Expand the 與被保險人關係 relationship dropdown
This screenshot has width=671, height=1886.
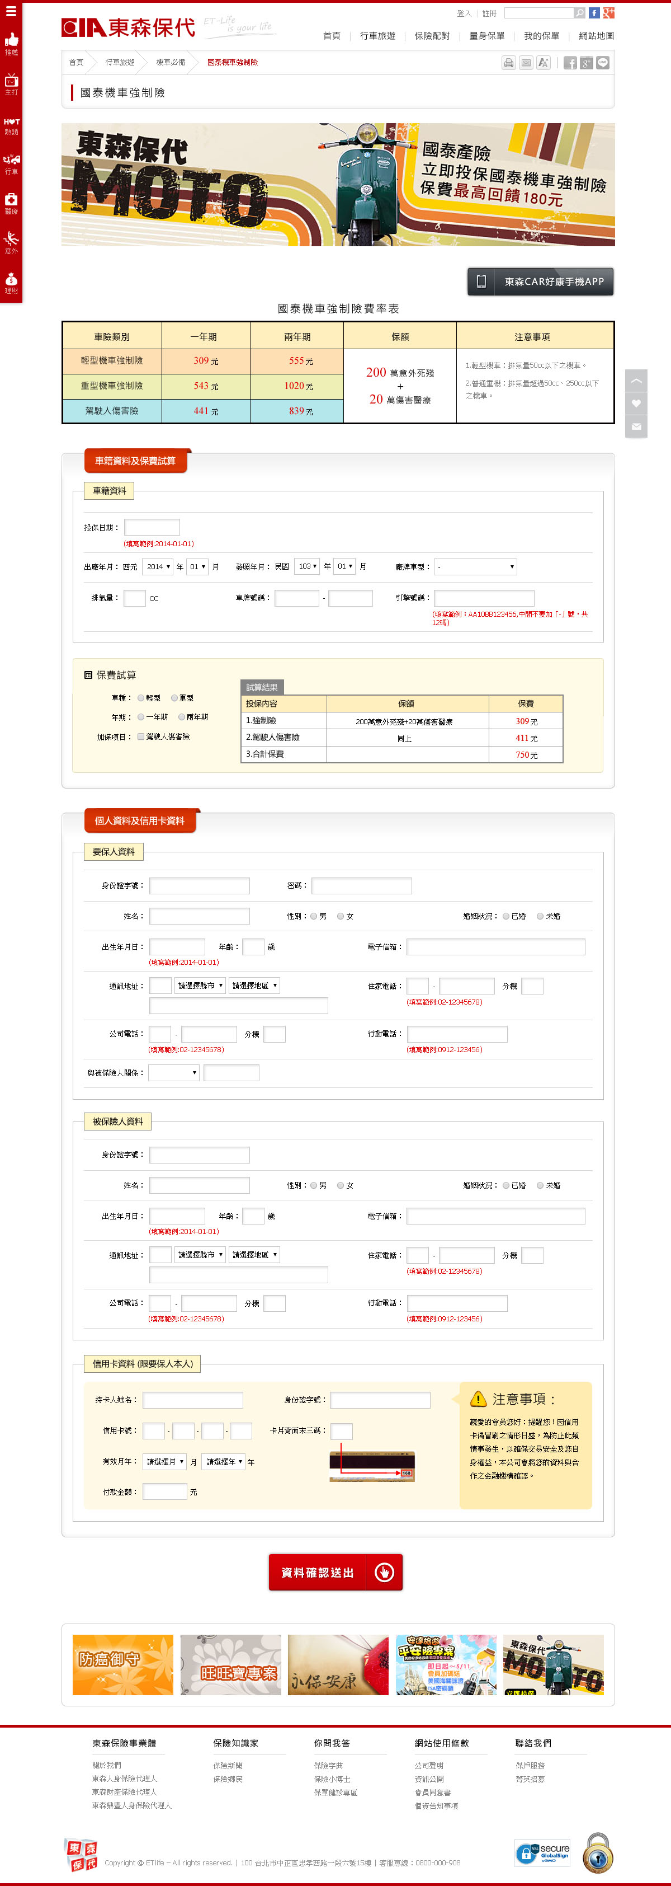click(x=174, y=1073)
